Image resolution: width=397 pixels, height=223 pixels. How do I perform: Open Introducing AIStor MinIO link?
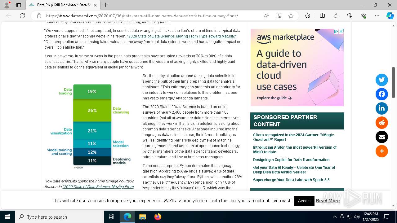(295, 150)
